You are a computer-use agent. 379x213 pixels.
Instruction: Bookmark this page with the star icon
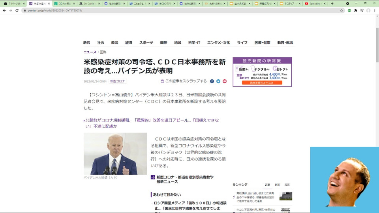(341, 10)
